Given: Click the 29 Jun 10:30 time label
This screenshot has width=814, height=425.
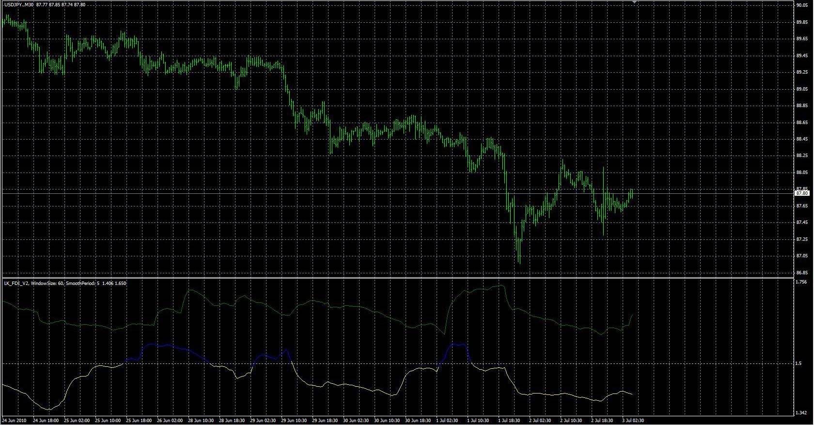Looking at the screenshot, I should [x=294, y=421].
